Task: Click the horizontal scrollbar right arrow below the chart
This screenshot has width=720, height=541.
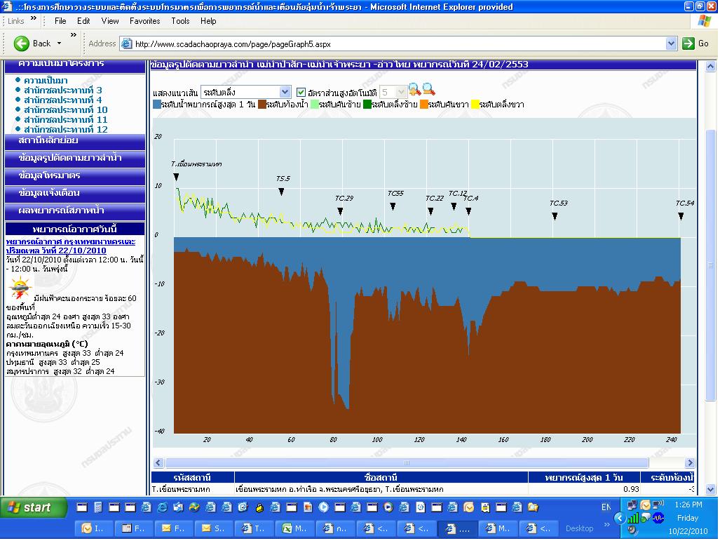Action: (x=690, y=463)
